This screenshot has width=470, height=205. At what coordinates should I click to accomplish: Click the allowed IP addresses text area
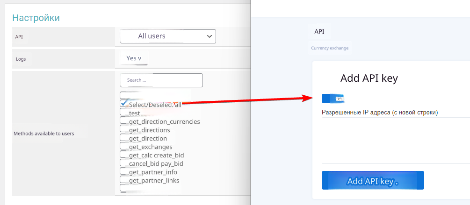point(395,141)
